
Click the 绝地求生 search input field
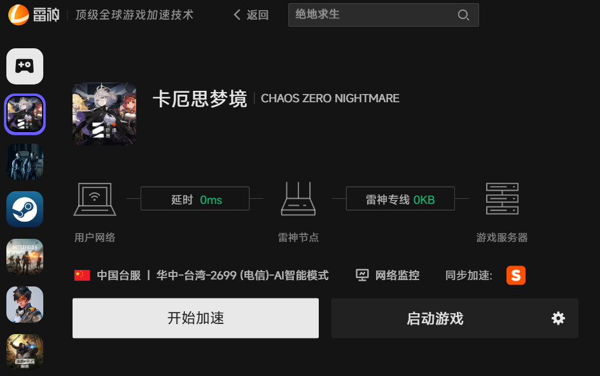pos(384,15)
